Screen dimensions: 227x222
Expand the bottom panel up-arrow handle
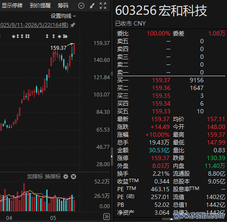(x=171, y=219)
